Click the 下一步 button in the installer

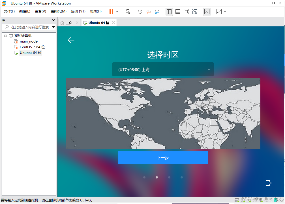163,157
